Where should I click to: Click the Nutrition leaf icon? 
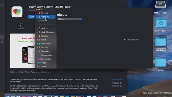(40, 51)
